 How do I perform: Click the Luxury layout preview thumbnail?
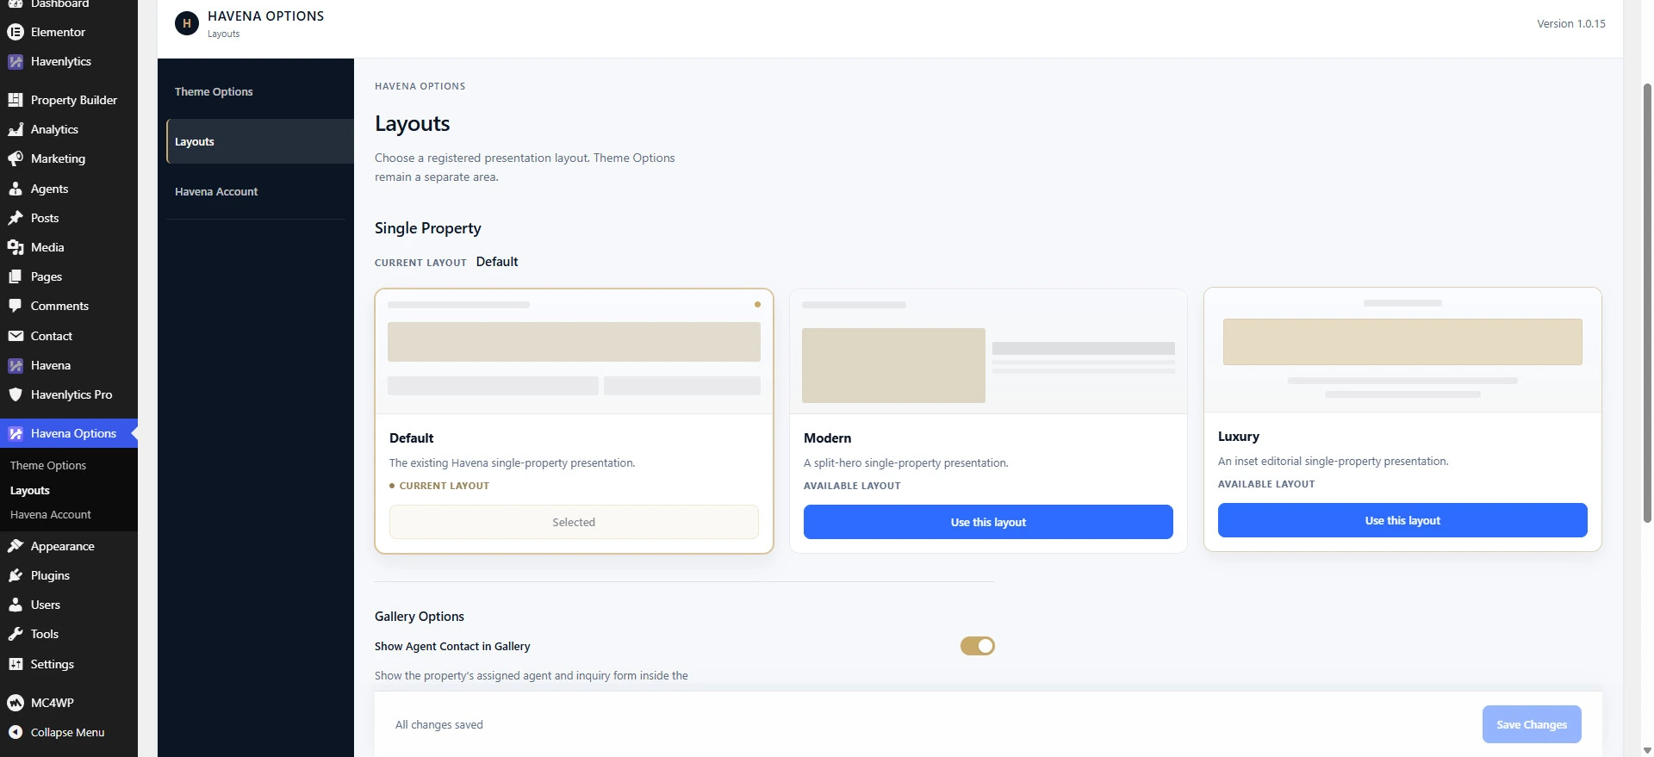1402,351
